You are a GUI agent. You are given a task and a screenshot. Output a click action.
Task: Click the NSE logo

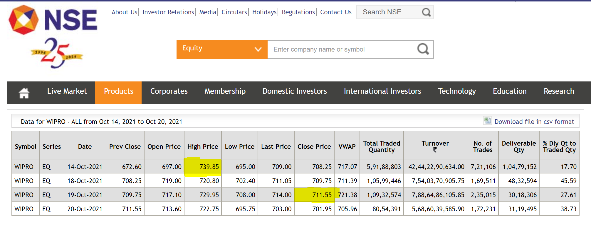[x=53, y=20]
